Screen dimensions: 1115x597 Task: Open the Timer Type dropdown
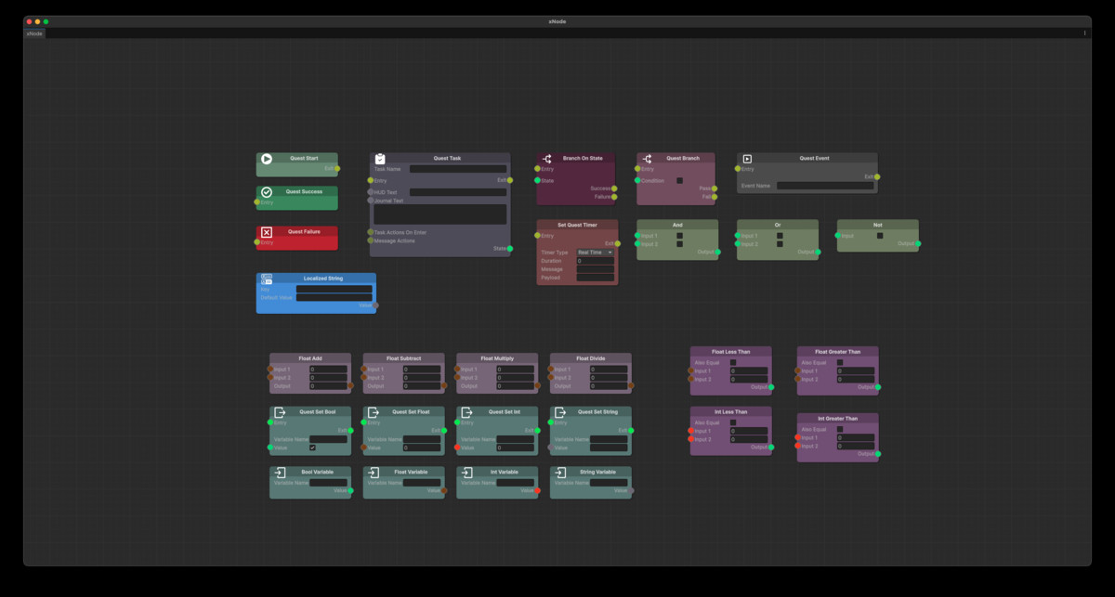click(x=595, y=253)
